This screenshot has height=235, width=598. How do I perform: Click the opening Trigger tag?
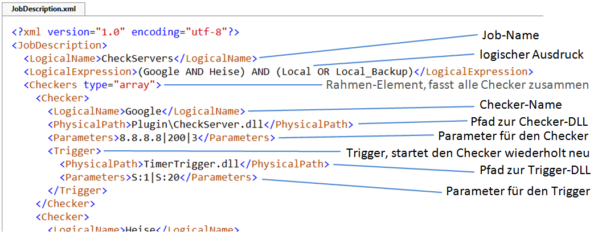coord(75,151)
